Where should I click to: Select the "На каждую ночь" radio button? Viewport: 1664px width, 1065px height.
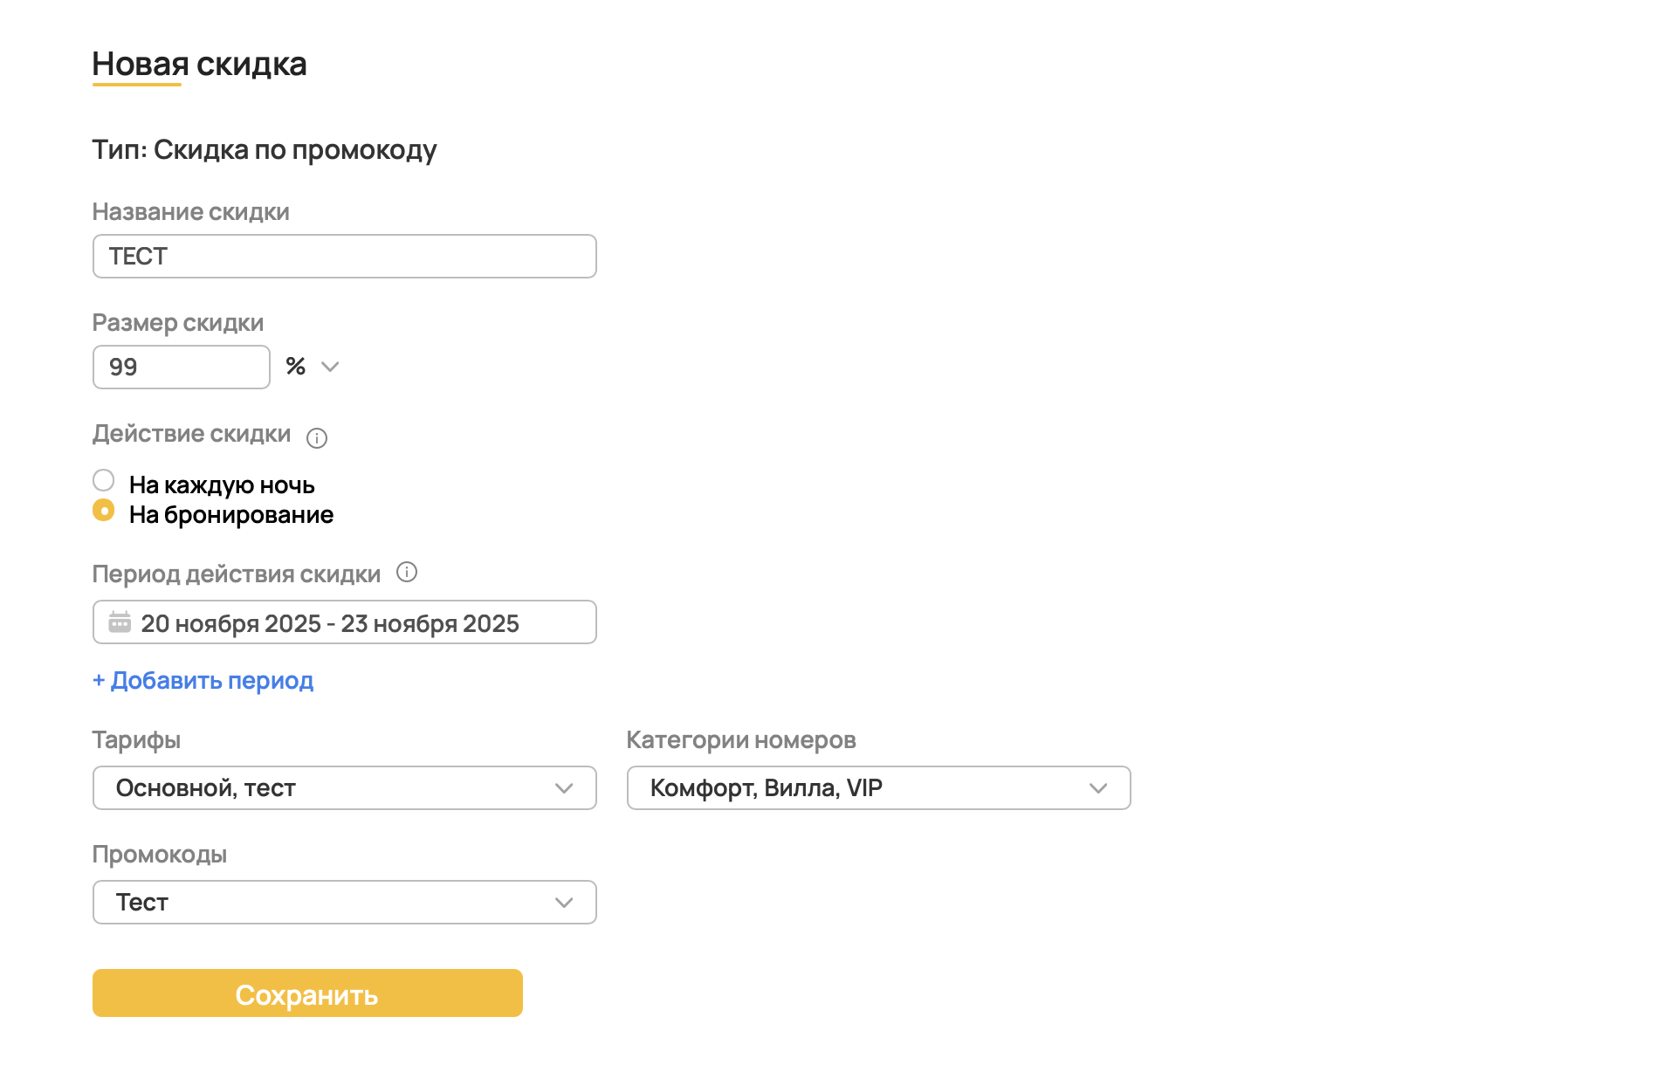104,481
